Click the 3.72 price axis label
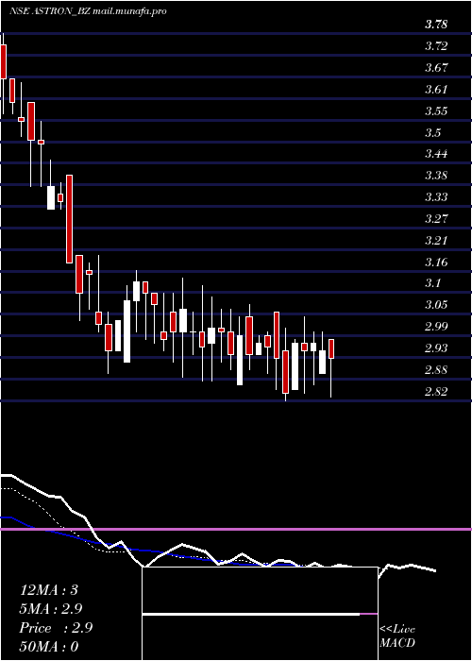Screen dimensions: 472x661 pos(436,46)
